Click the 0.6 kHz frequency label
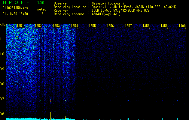 2,114
